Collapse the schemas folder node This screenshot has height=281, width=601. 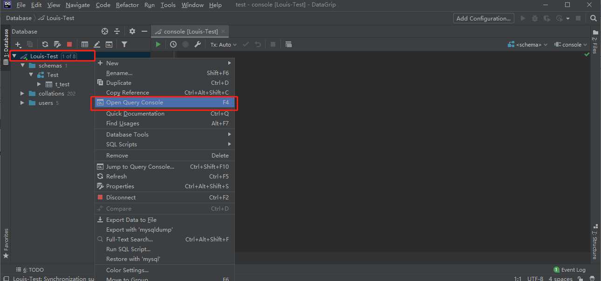point(22,66)
